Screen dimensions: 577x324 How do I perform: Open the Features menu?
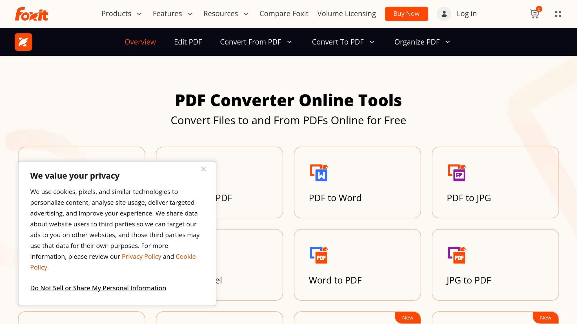(167, 14)
